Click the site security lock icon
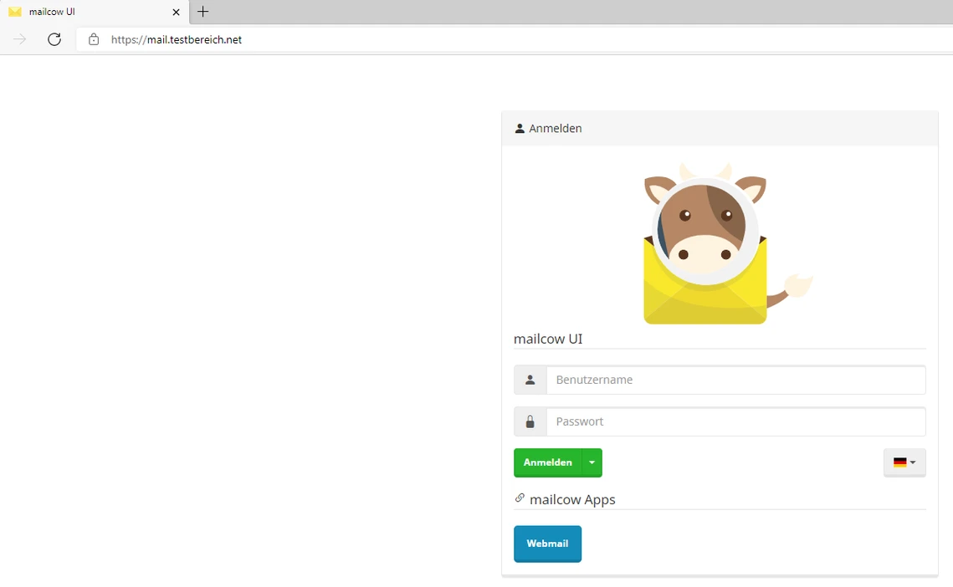The width and height of the screenshot is (953, 587). pyautogui.click(x=94, y=39)
